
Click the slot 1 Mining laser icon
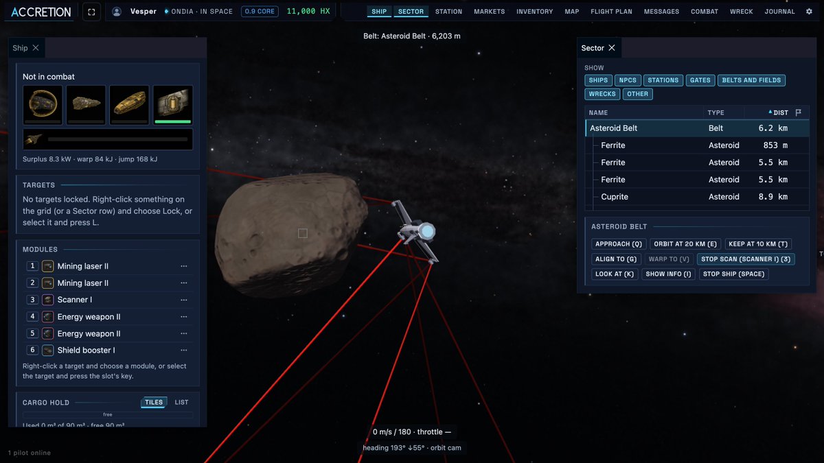(47, 266)
